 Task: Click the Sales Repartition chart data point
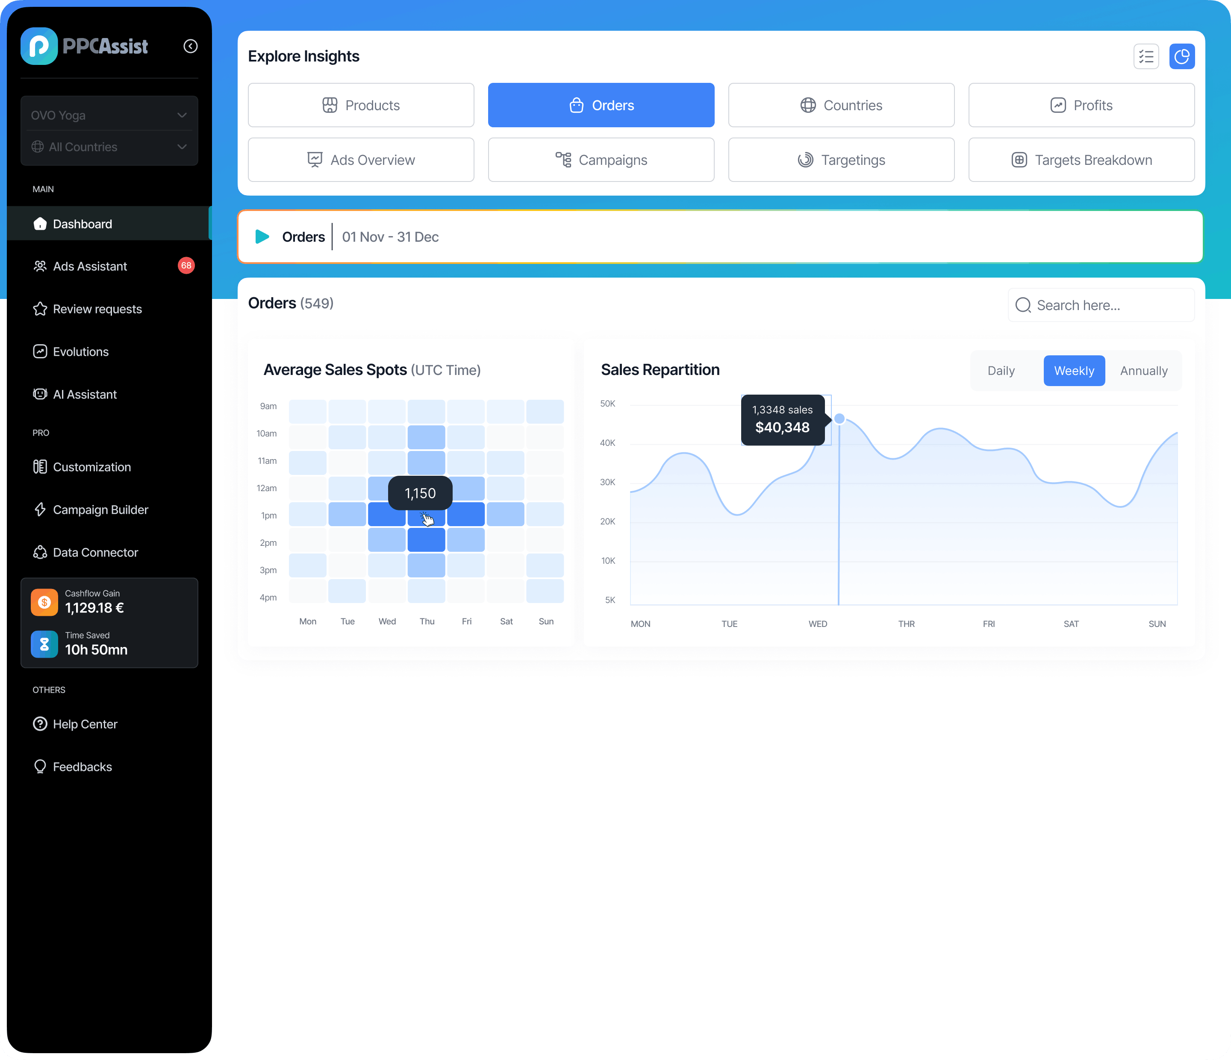pos(839,419)
